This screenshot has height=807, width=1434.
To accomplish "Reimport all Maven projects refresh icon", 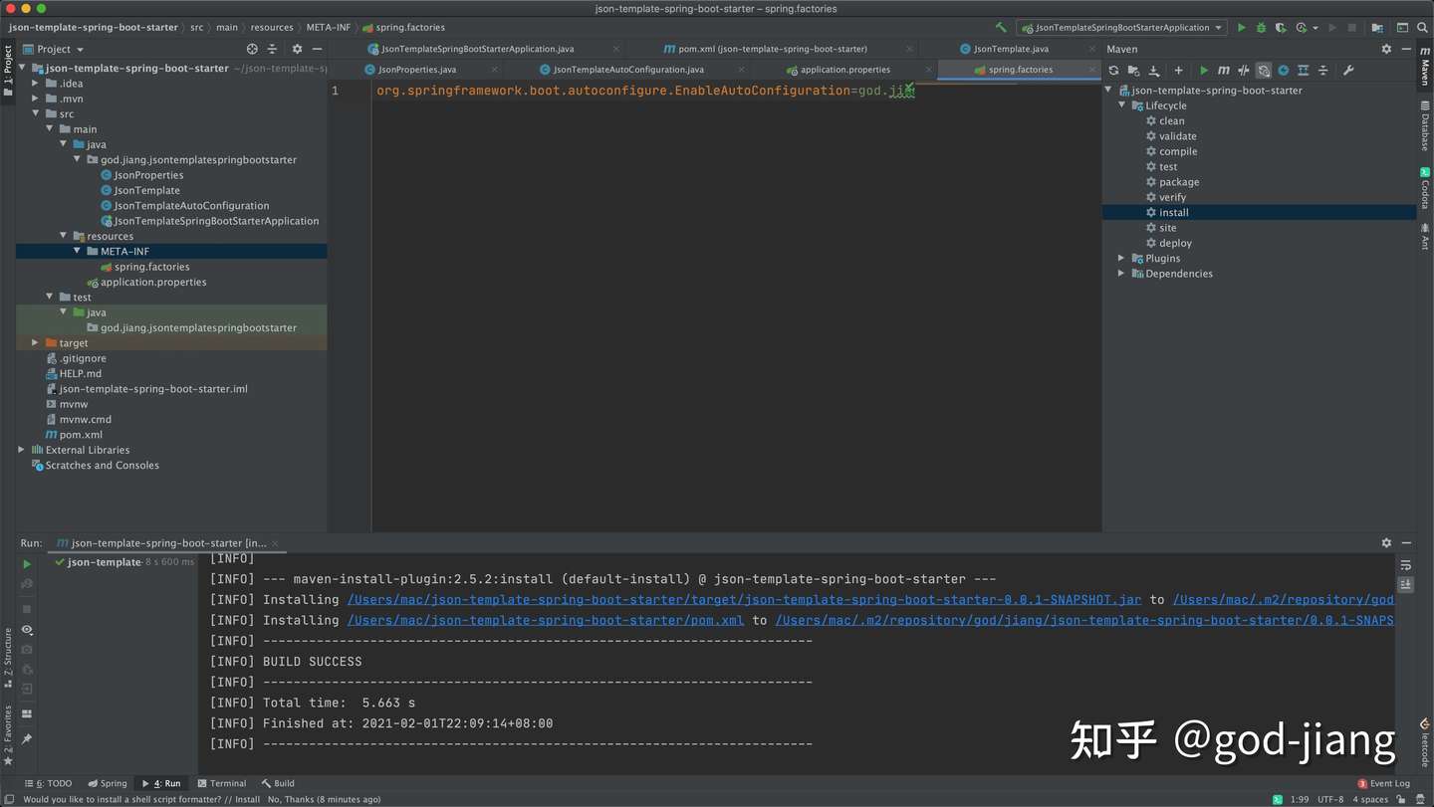I will [x=1113, y=70].
